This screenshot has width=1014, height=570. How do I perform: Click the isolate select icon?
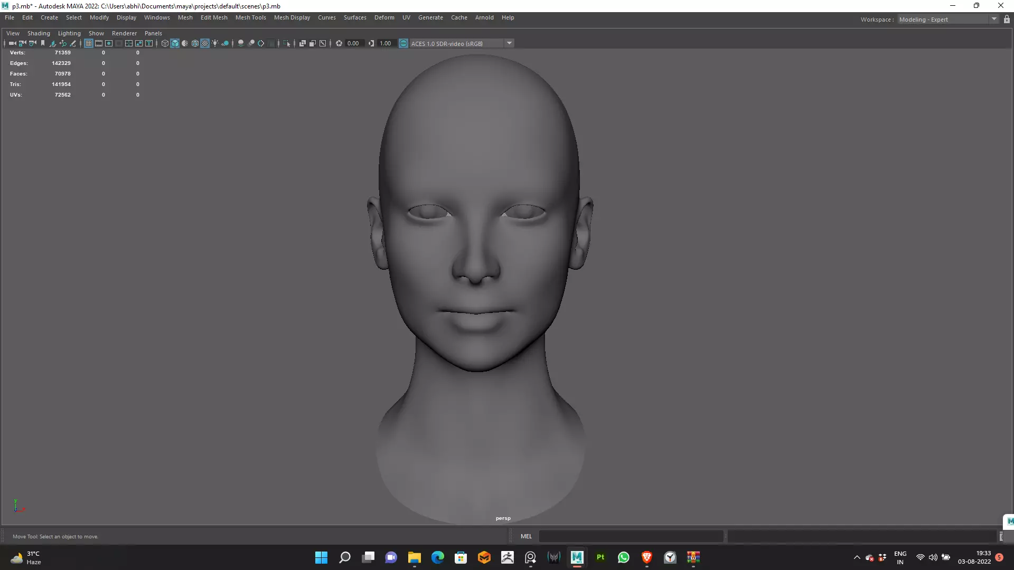click(287, 43)
